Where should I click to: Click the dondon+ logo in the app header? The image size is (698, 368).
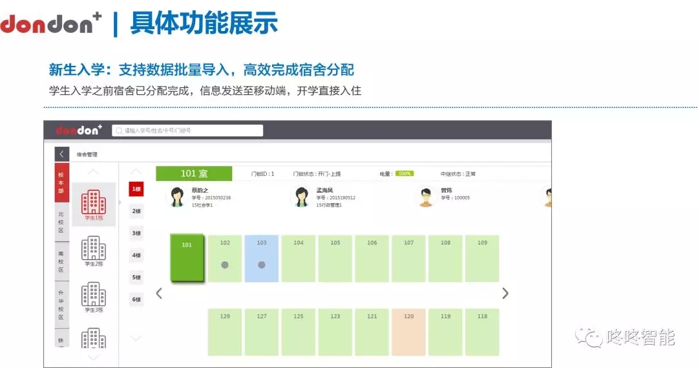(x=79, y=130)
